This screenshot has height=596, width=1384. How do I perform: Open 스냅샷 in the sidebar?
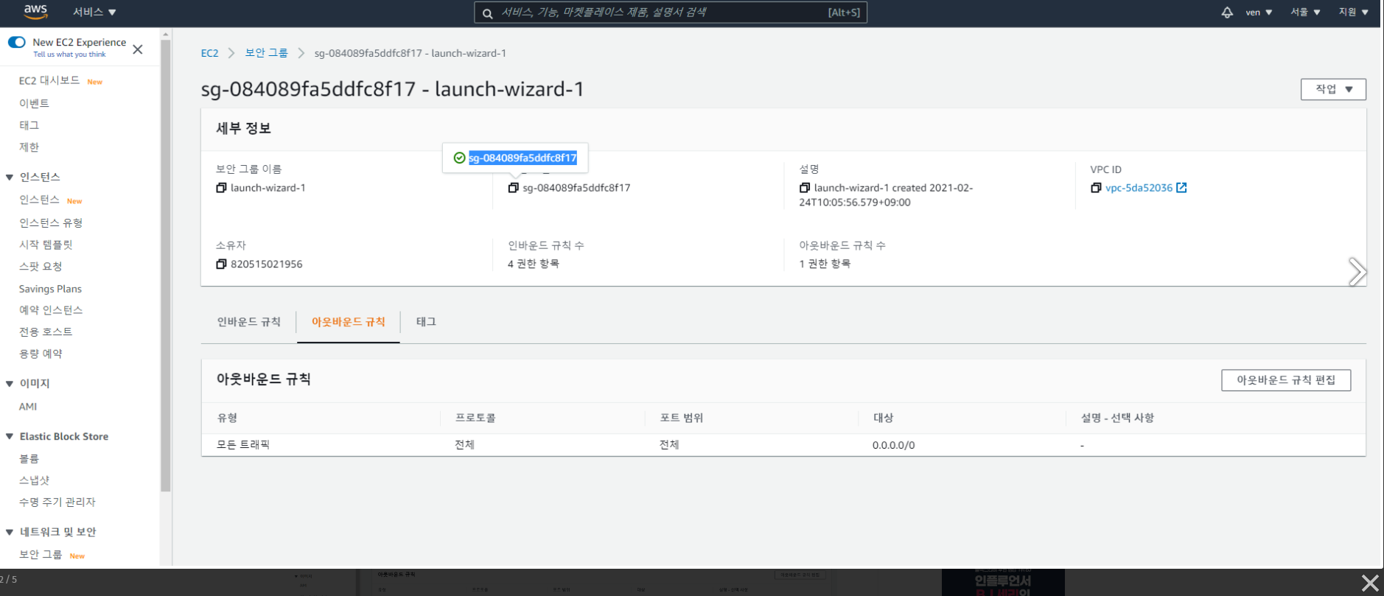[x=34, y=480]
